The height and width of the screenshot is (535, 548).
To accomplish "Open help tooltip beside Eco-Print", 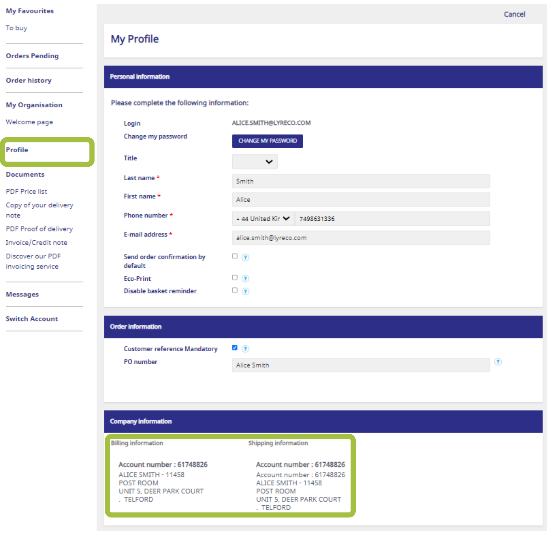I will pos(245,278).
